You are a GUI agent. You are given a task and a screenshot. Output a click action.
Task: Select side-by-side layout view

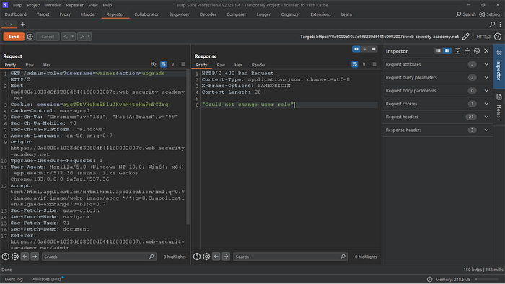tap(356, 49)
